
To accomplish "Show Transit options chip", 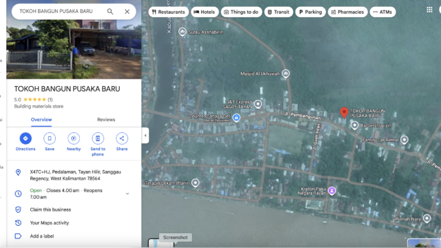I will click(x=278, y=12).
